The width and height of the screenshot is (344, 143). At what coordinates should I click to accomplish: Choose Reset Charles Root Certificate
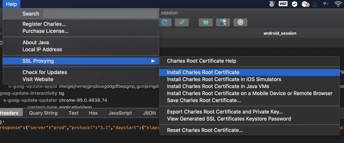pyautogui.click(x=205, y=130)
